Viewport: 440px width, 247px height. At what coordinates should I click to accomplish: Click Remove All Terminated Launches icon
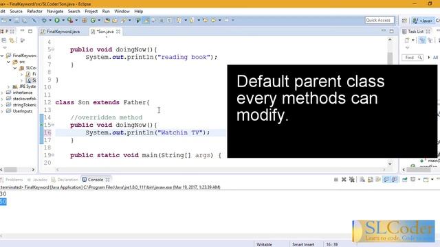[x=351, y=180]
